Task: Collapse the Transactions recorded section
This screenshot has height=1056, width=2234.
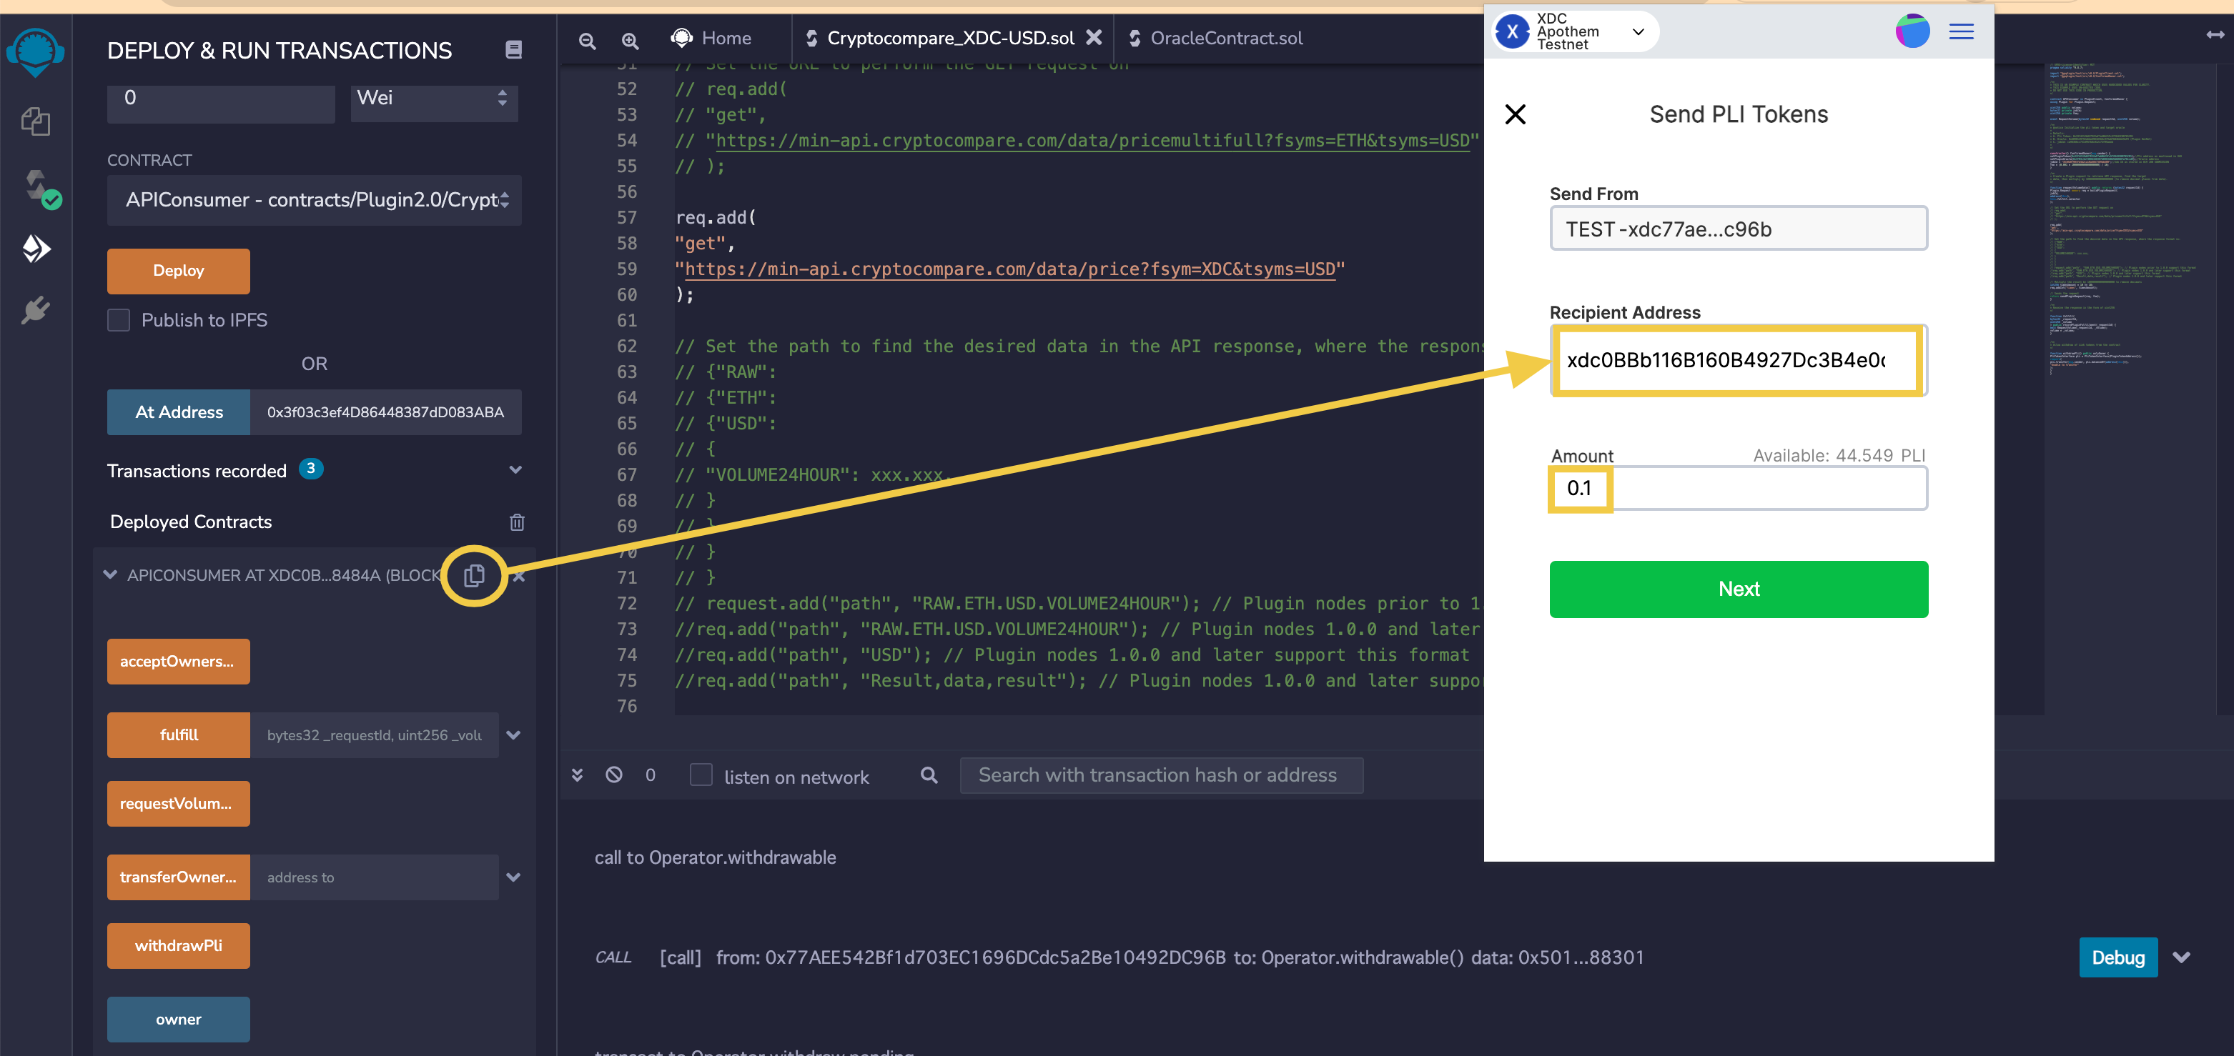Action: pyautogui.click(x=515, y=470)
